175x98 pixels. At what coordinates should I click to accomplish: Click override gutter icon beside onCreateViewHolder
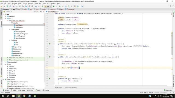pyautogui.click(x=50, y=44)
